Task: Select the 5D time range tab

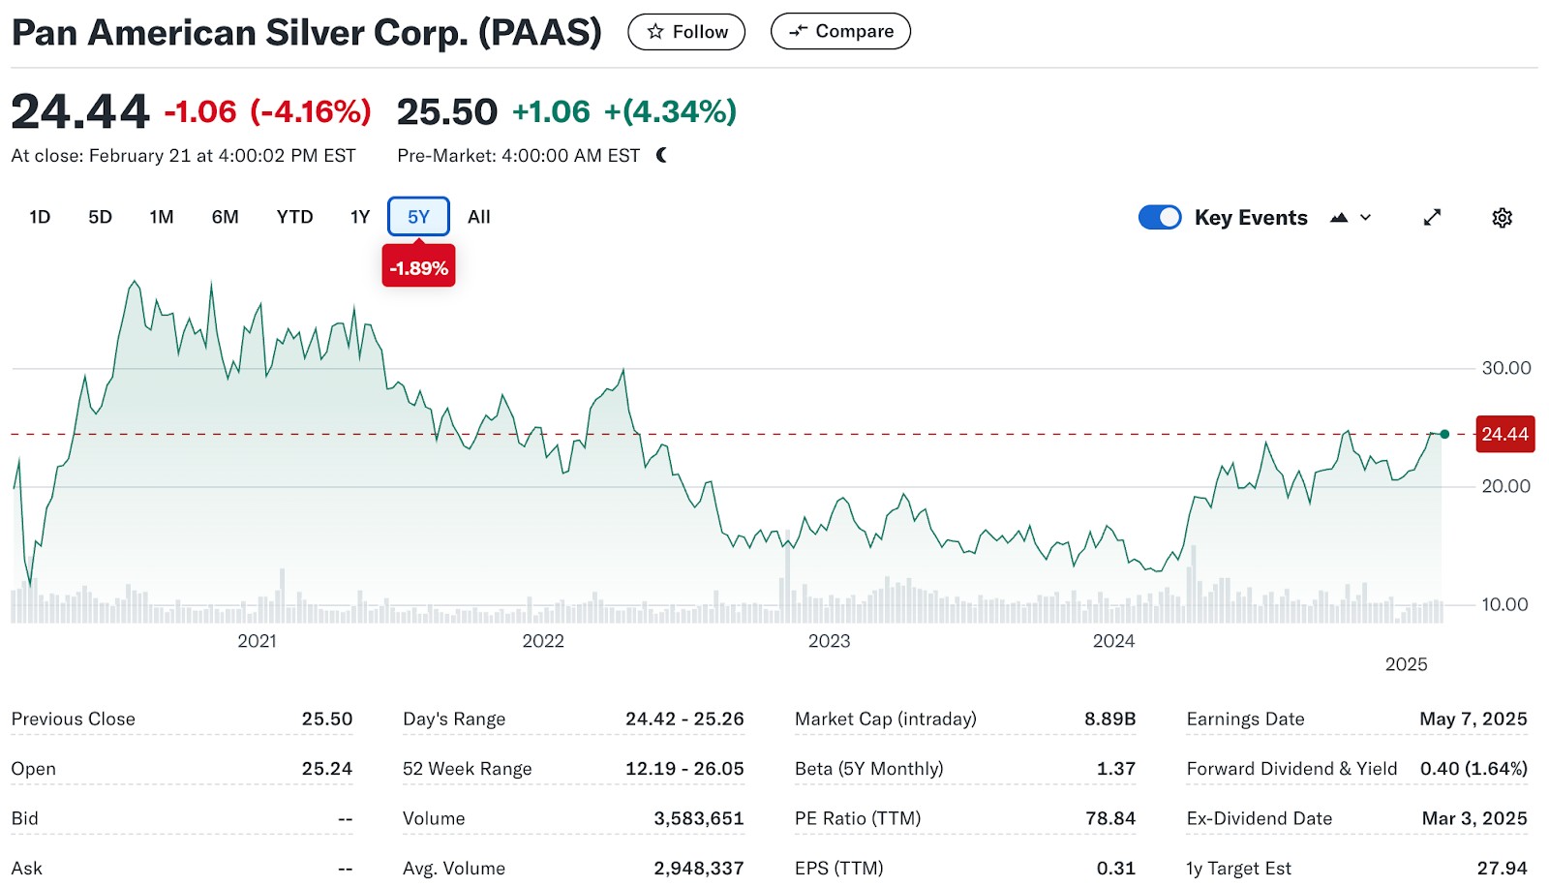Action: click(100, 217)
